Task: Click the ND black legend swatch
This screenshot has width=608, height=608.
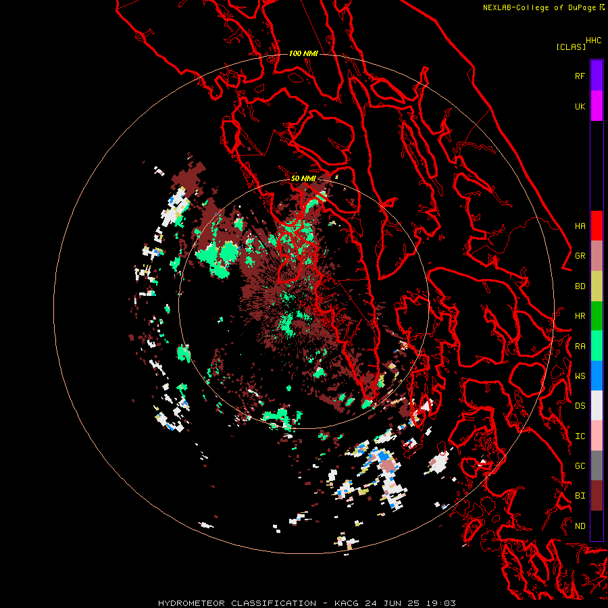Action: [x=597, y=526]
